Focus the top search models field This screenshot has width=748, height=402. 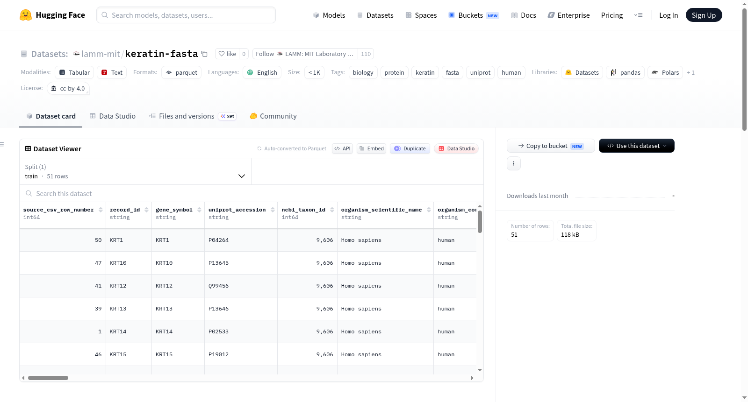186,15
